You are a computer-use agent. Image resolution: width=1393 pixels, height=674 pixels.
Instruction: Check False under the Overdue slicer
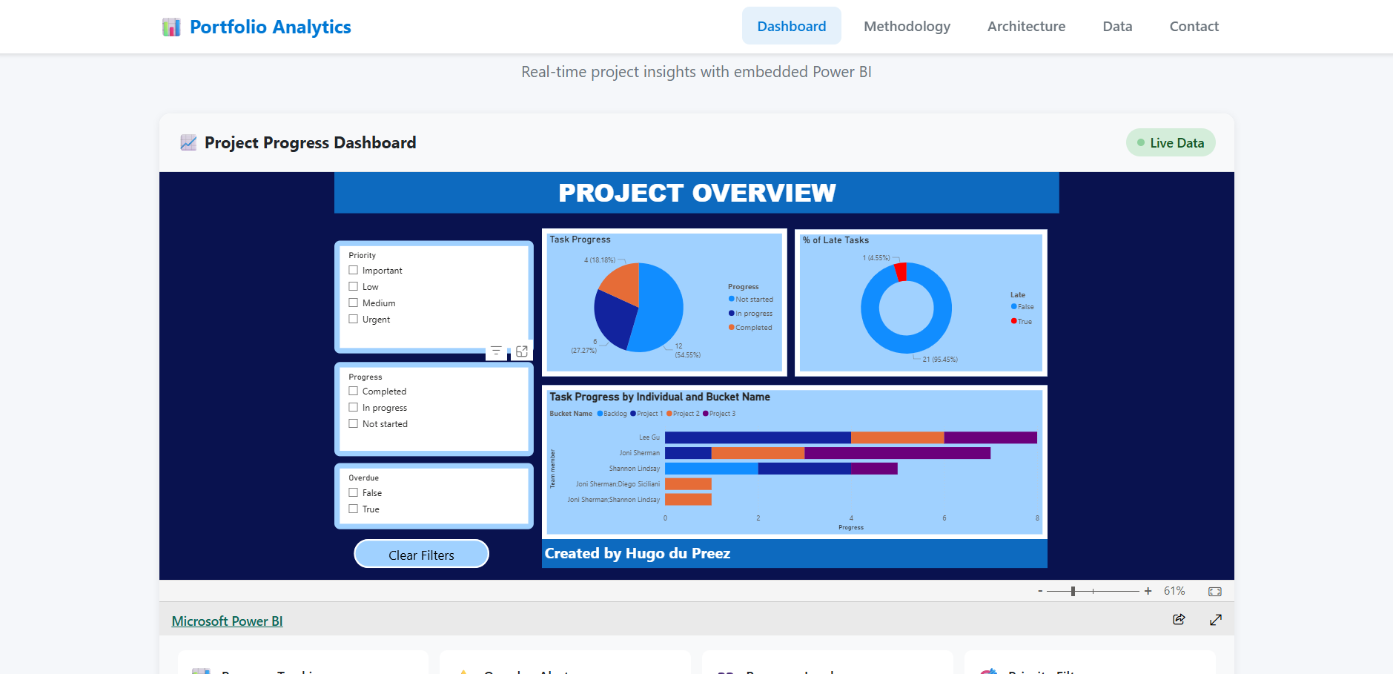(354, 492)
